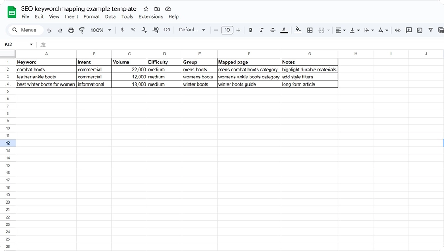The height and width of the screenshot is (251, 444).
Task: Format as currency
Action: (x=122, y=30)
